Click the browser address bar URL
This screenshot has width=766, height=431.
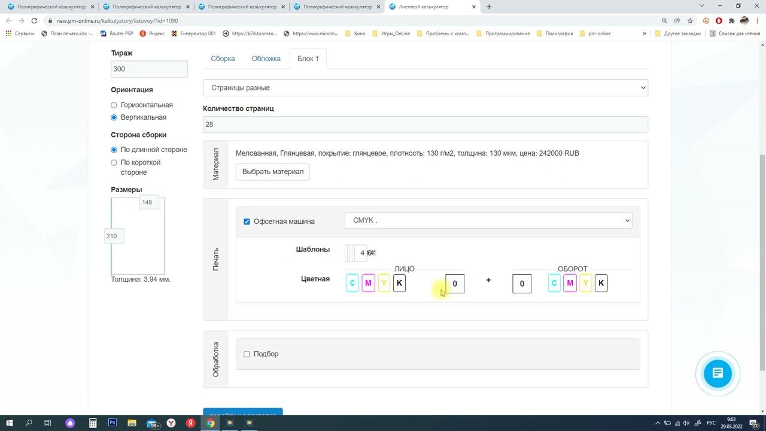pyautogui.click(x=117, y=21)
